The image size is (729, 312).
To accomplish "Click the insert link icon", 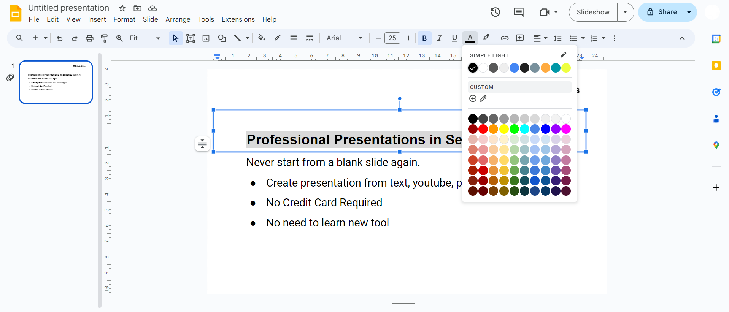I will click(x=505, y=38).
